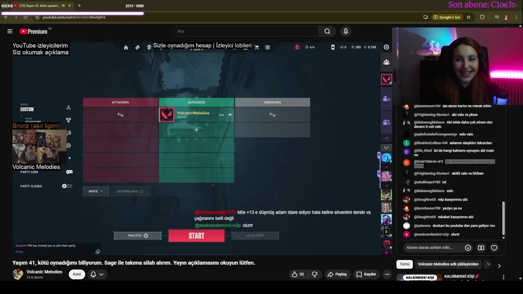The width and height of the screenshot is (523, 294).
Task: Open Valorant settings gear at top right
Action: tap(386, 47)
